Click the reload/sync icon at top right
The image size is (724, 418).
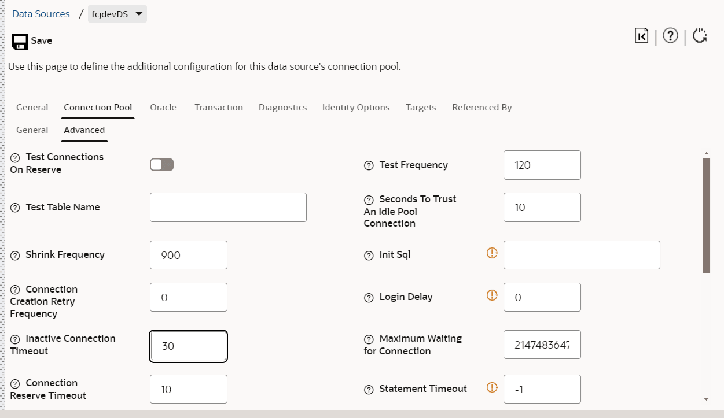click(700, 36)
